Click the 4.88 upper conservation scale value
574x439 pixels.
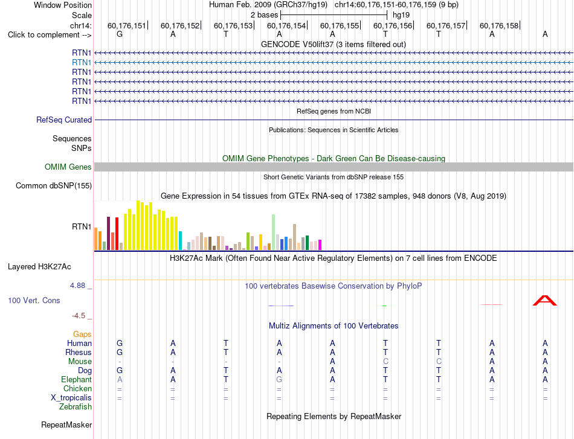coord(77,286)
